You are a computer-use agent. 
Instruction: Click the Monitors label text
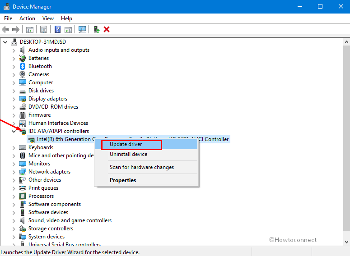pyautogui.click(x=39, y=164)
